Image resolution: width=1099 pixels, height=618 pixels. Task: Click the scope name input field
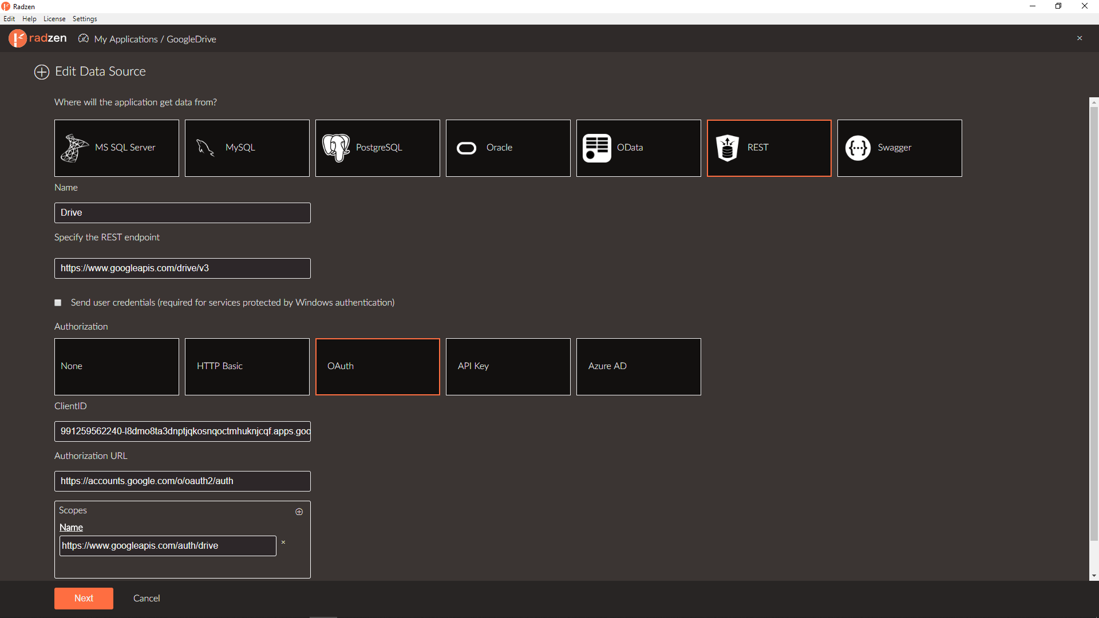click(x=168, y=546)
